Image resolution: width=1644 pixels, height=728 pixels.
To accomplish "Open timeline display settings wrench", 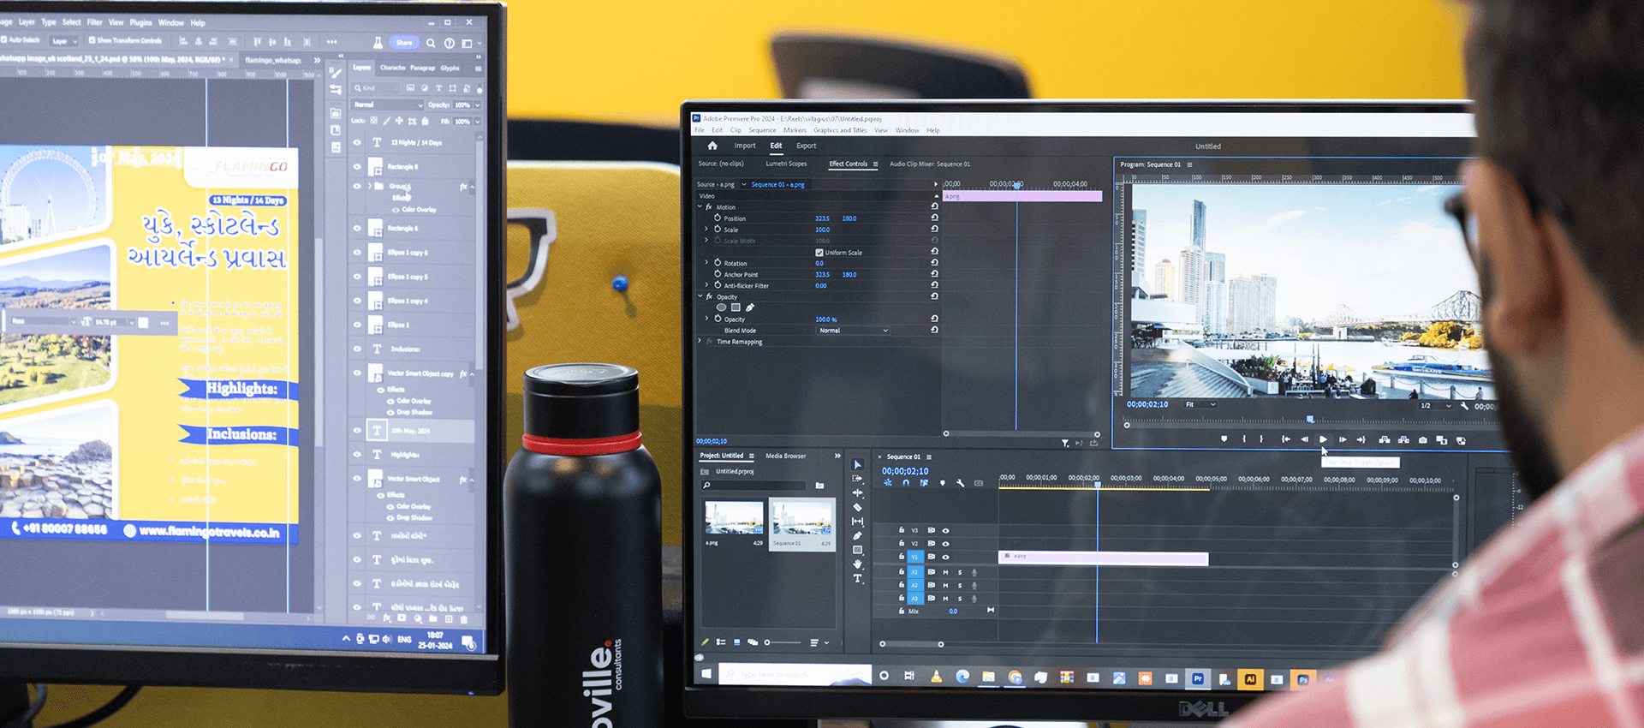I will coord(961,483).
